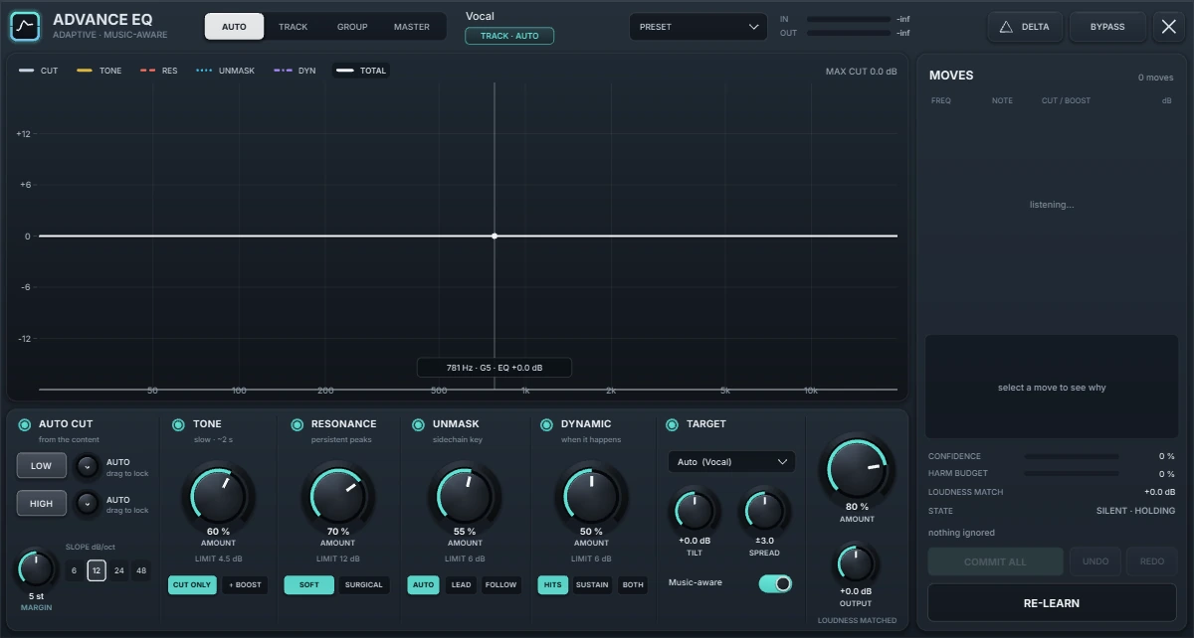Screen dimensions: 1194x638
Task: Toggle the TONE curve legend
Action: tap(99, 71)
